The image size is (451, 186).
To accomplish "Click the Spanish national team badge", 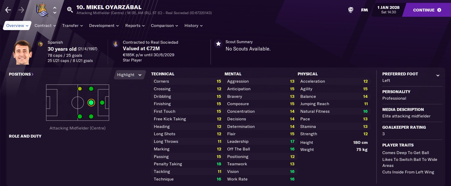I will pyautogui.click(x=41, y=44).
